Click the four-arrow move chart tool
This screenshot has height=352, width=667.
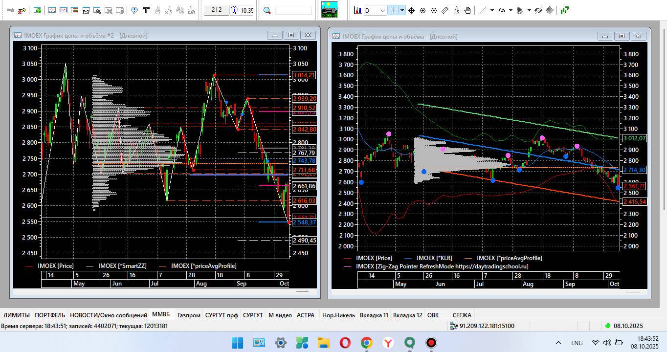(x=411, y=10)
